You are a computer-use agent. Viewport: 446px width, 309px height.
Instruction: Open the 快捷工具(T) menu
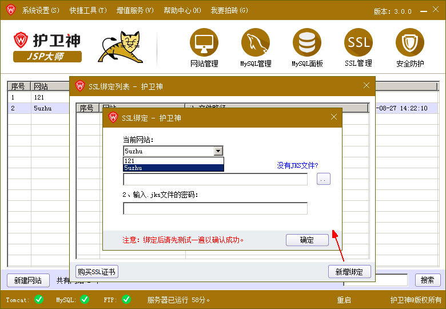point(88,10)
